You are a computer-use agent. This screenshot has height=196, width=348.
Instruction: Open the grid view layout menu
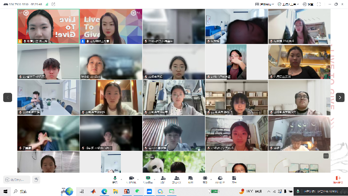click(x=265, y=4)
